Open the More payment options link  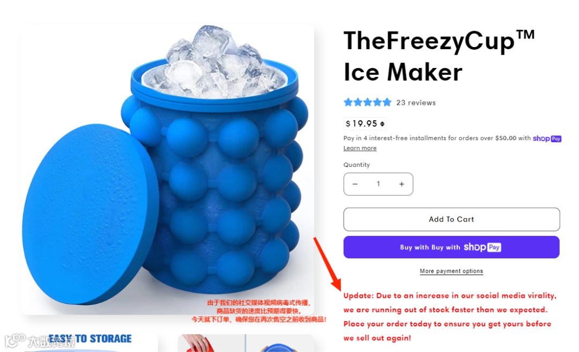(451, 271)
